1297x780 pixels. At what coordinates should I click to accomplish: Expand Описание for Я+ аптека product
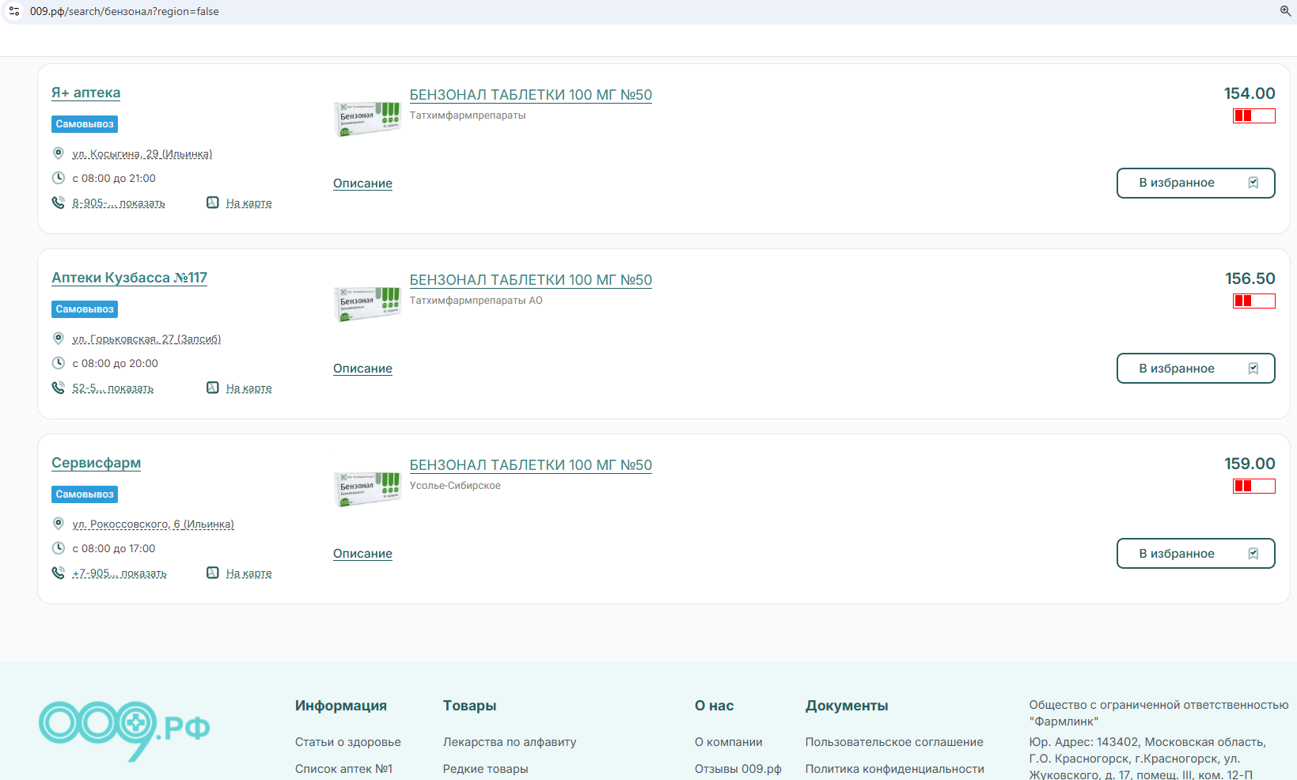(362, 184)
